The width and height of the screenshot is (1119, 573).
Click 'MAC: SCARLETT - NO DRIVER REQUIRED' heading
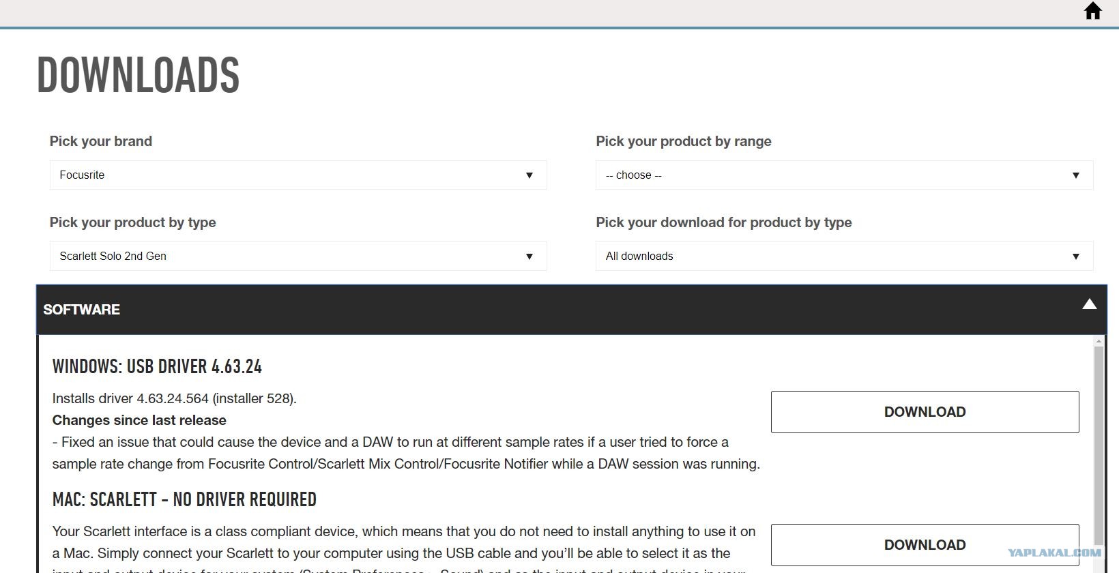point(184,500)
